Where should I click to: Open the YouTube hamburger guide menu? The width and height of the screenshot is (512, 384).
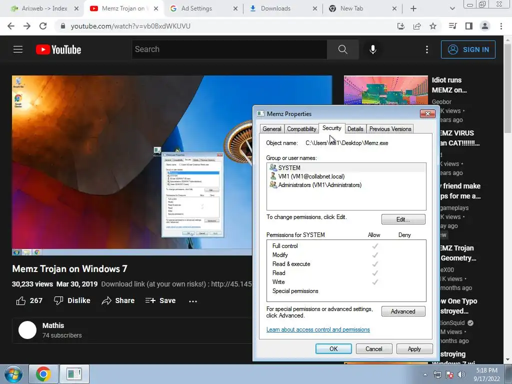pyautogui.click(x=18, y=49)
